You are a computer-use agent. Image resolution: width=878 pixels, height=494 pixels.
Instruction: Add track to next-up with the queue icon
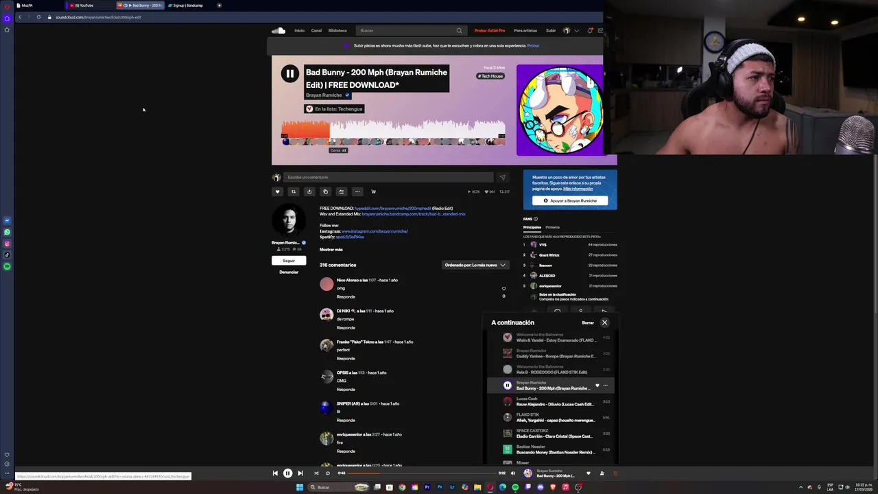(341, 191)
